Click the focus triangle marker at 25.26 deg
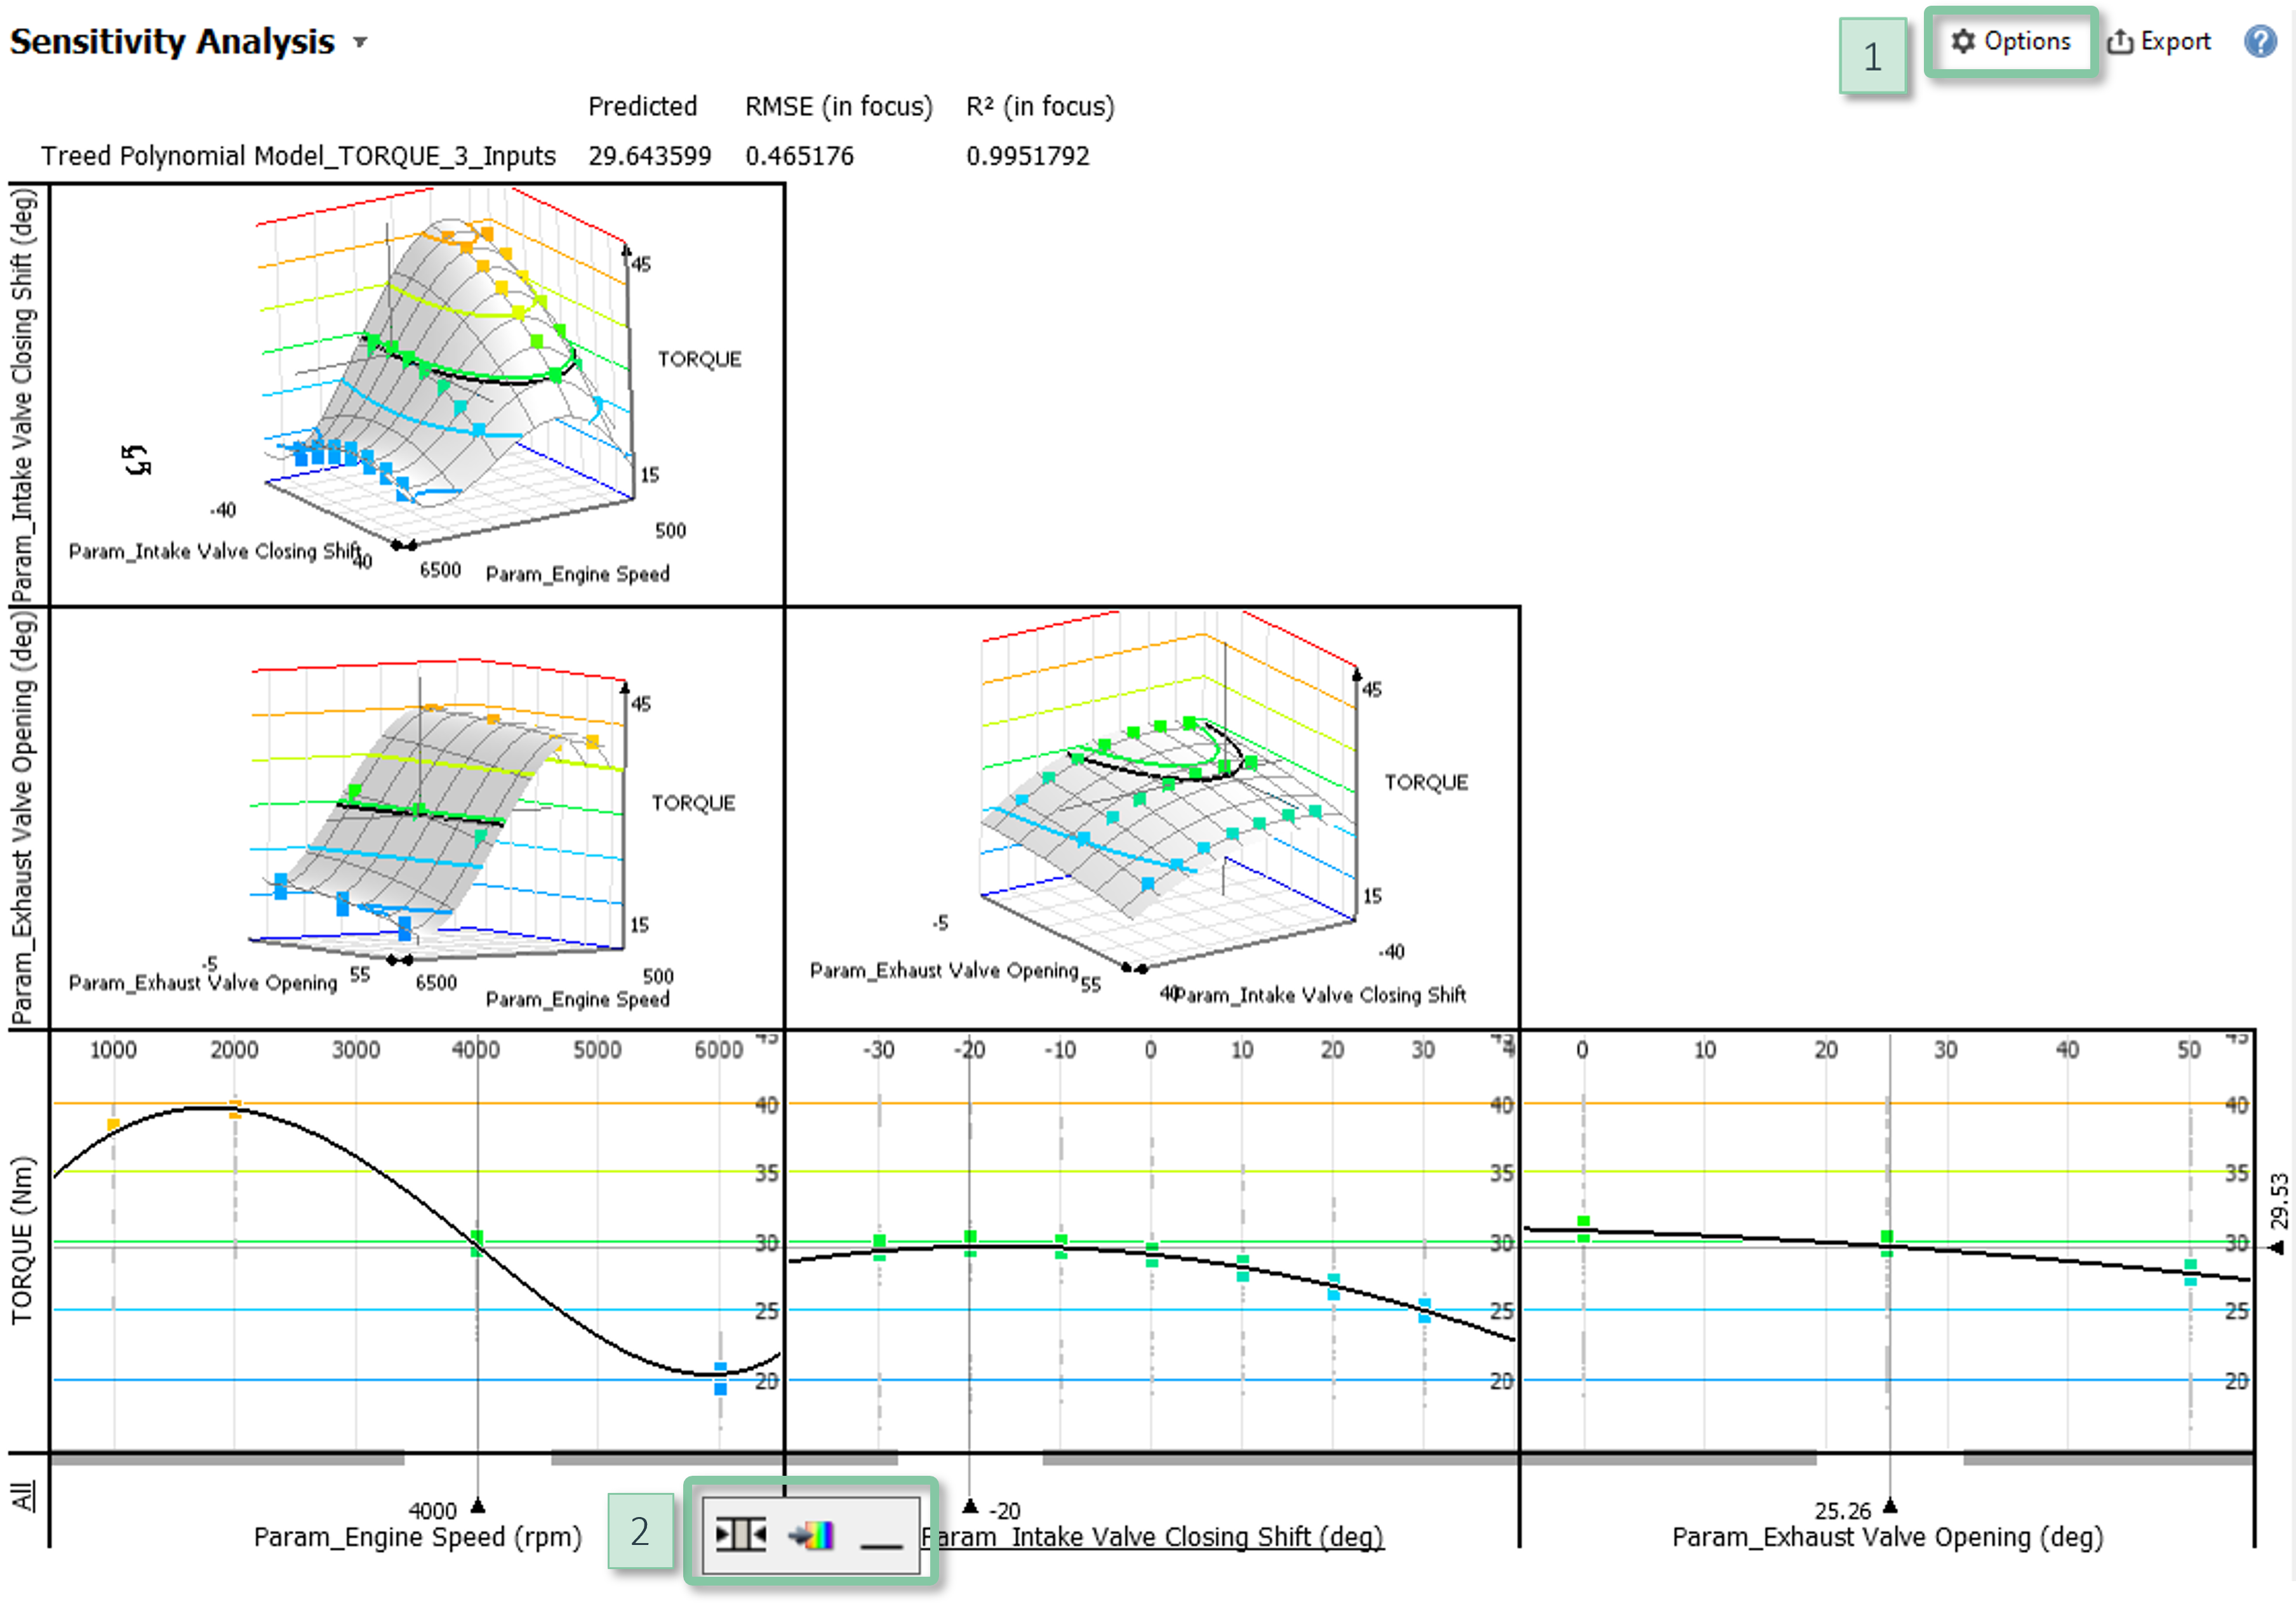Image resolution: width=2296 pixels, height=1604 pixels. [1889, 1506]
